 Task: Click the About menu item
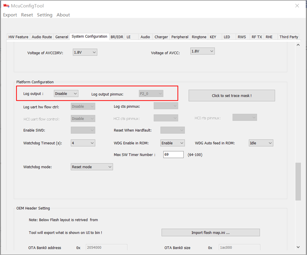click(63, 15)
